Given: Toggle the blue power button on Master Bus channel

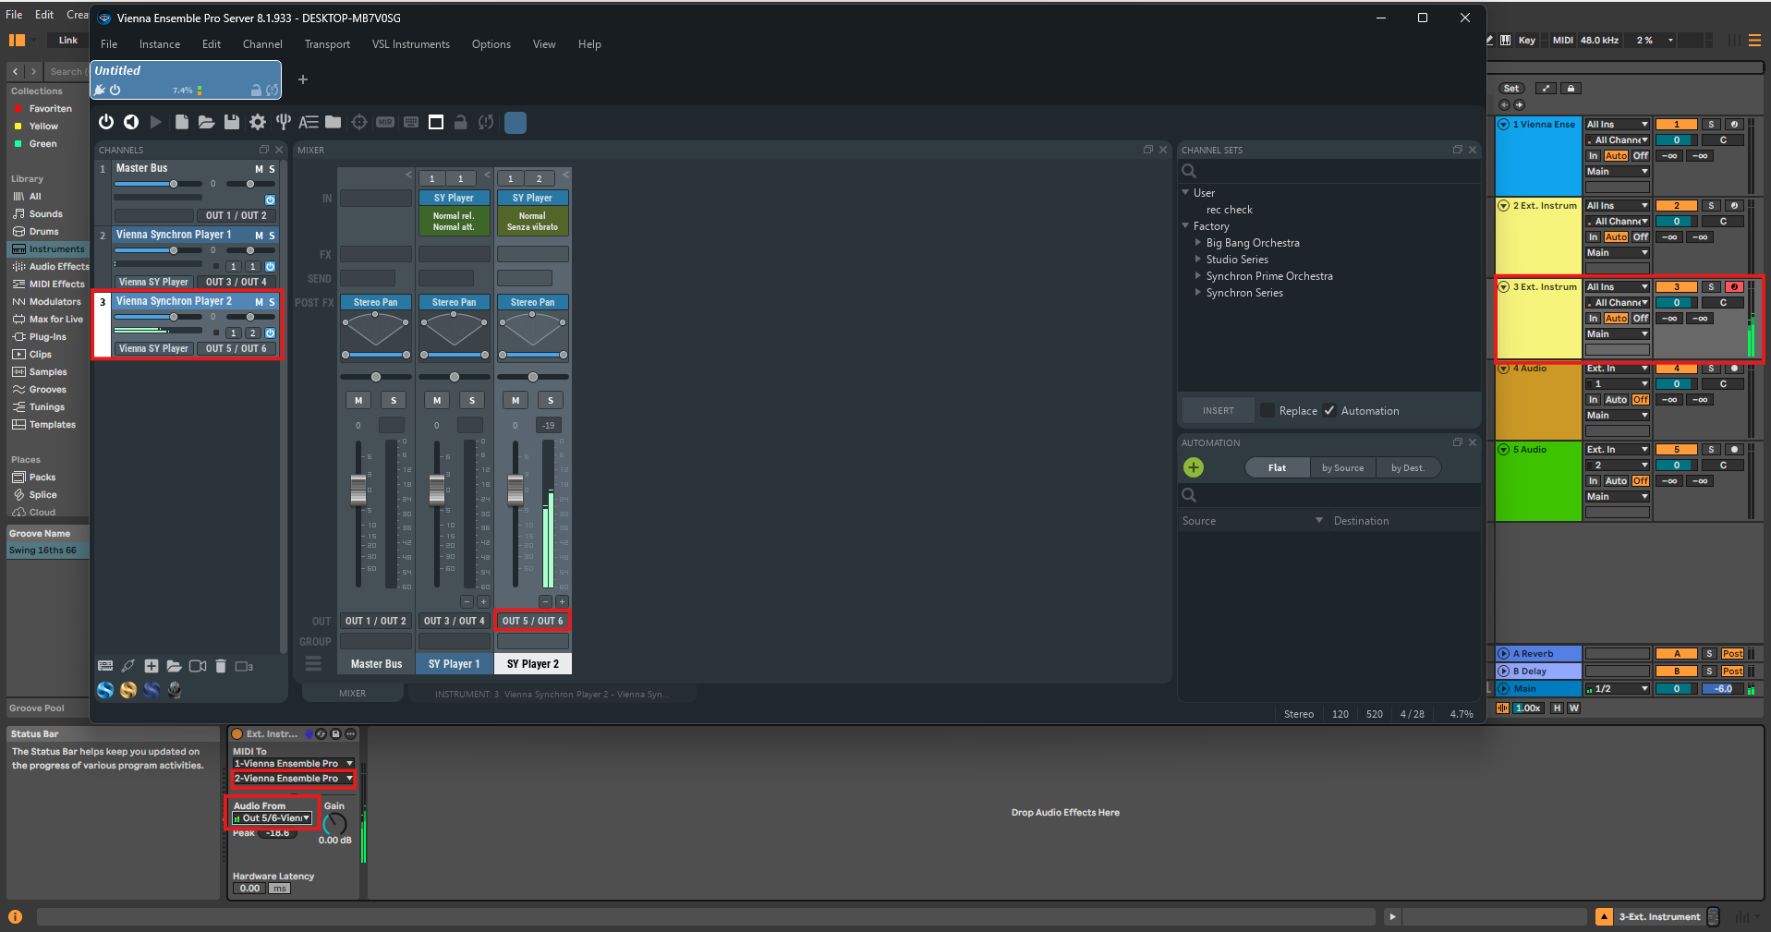Looking at the screenshot, I should [270, 200].
